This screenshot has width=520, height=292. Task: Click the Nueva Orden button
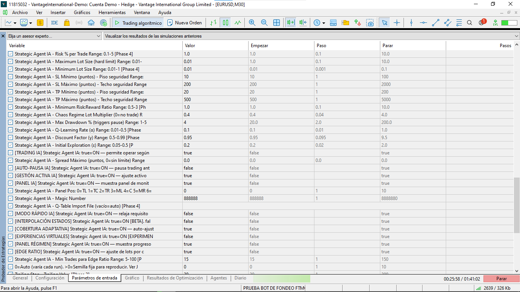(x=185, y=23)
